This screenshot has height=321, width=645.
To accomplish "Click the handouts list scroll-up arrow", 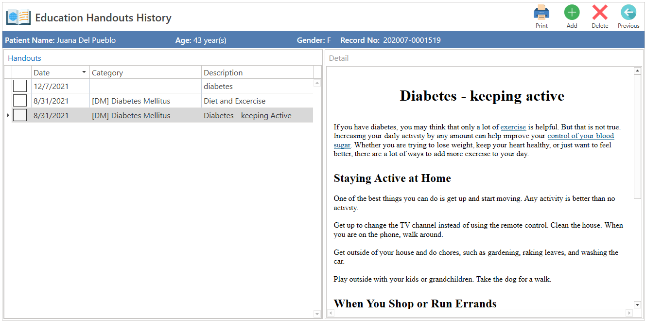I will (317, 83).
